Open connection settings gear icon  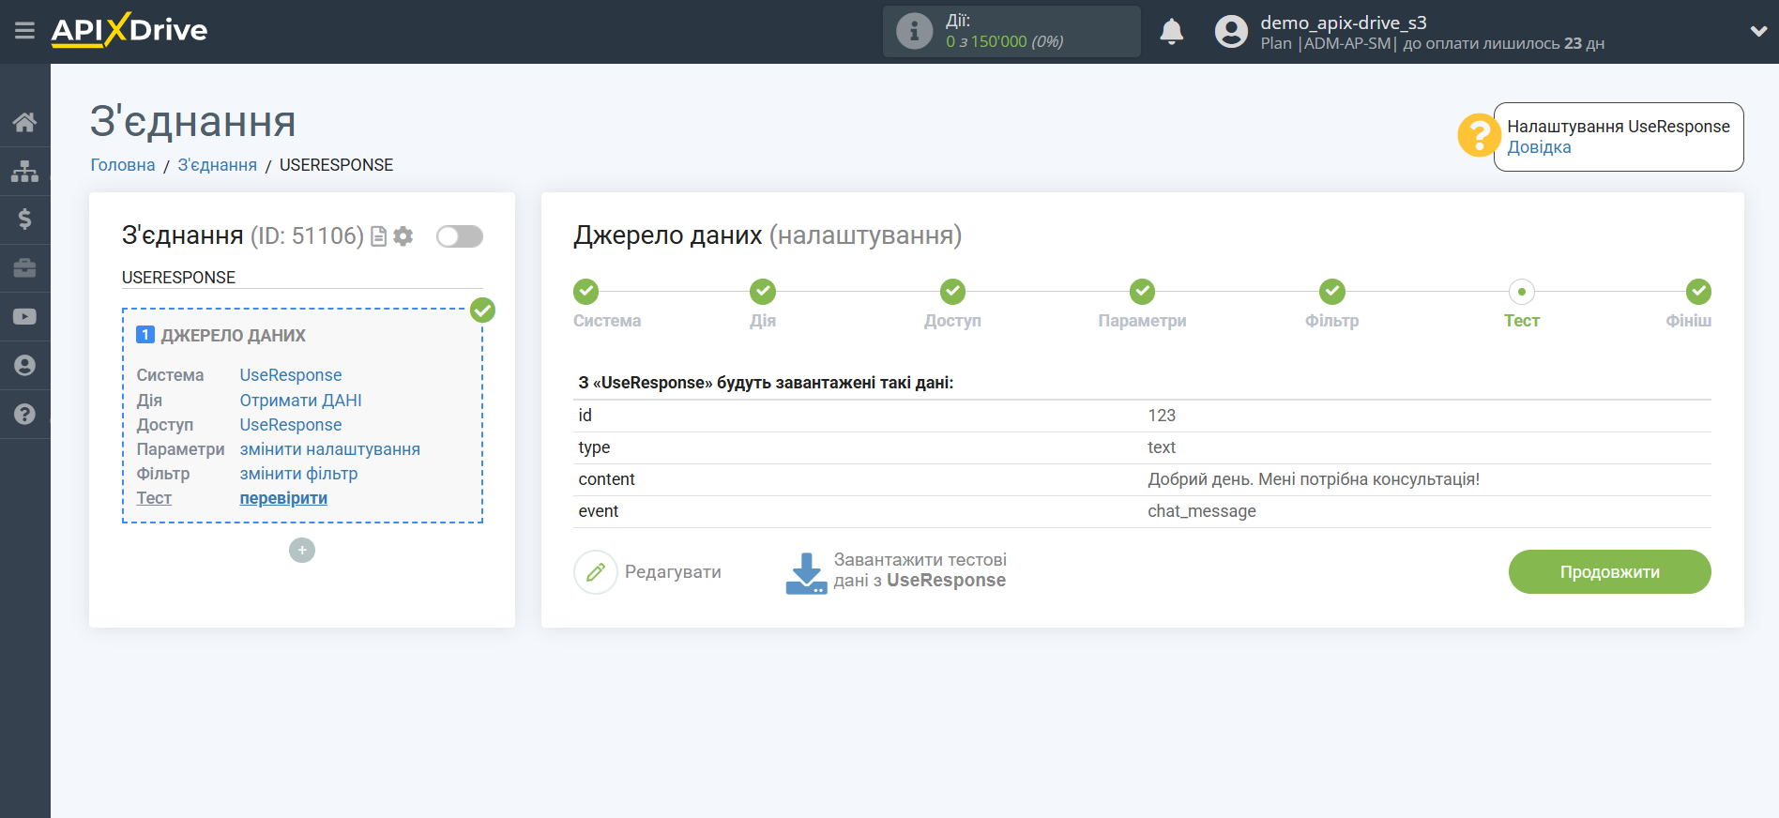coord(403,236)
